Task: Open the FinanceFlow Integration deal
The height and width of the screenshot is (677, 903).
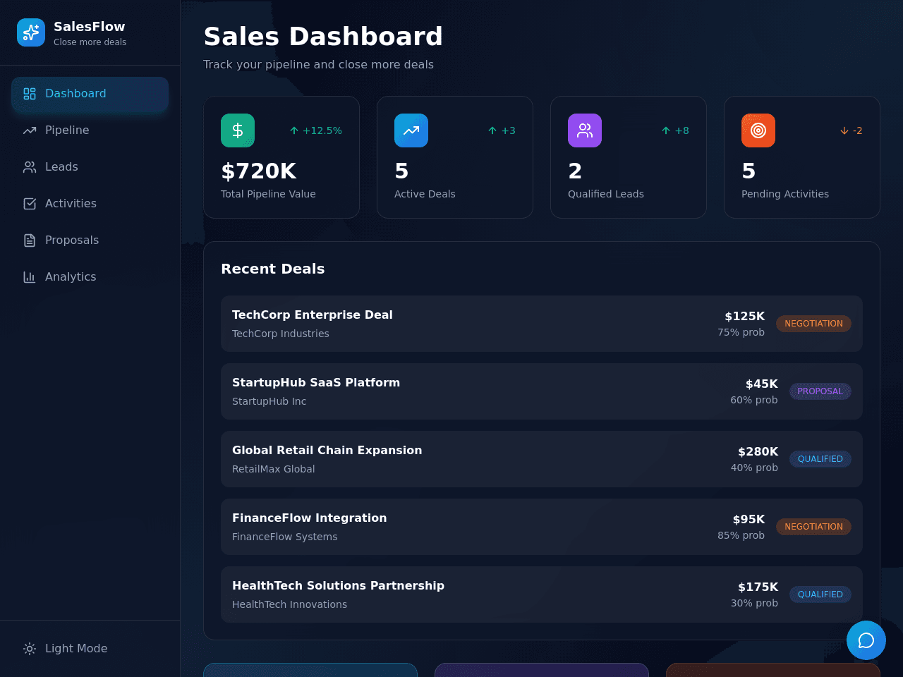Action: (x=542, y=527)
